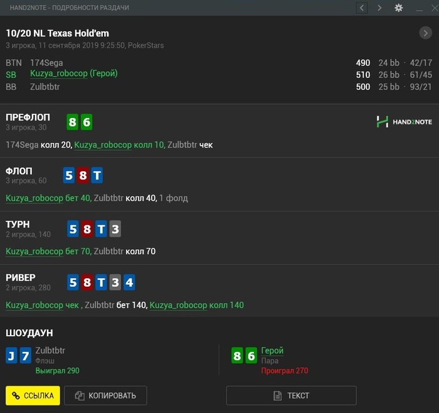Click round next-hand chevron near game title
This screenshot has width=439, height=413.
[x=425, y=33]
